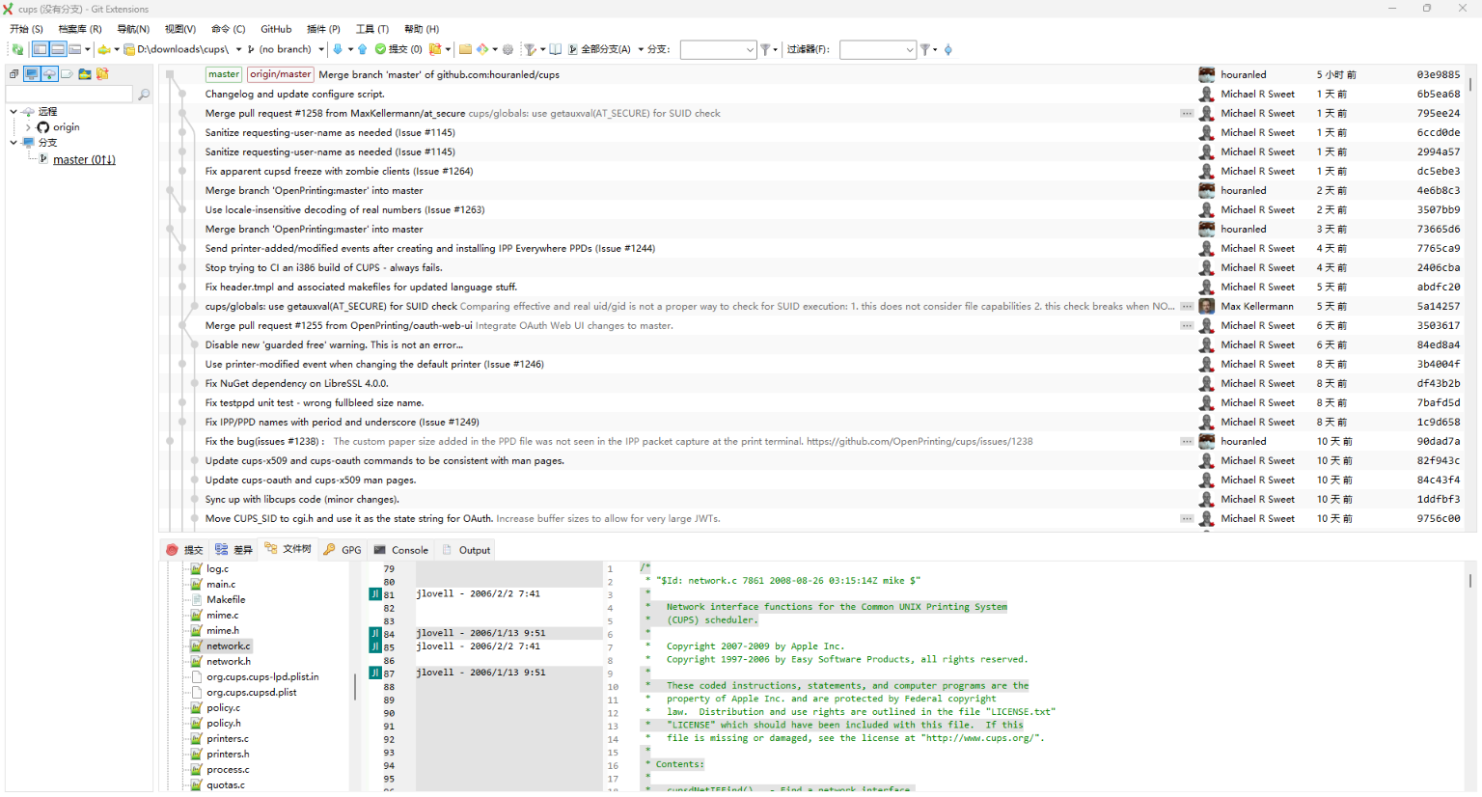Switch to the GPG tab
1482x797 pixels.
pyautogui.click(x=343, y=549)
